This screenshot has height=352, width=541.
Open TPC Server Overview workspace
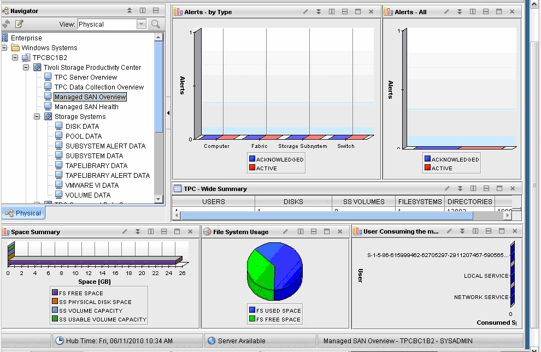click(86, 77)
